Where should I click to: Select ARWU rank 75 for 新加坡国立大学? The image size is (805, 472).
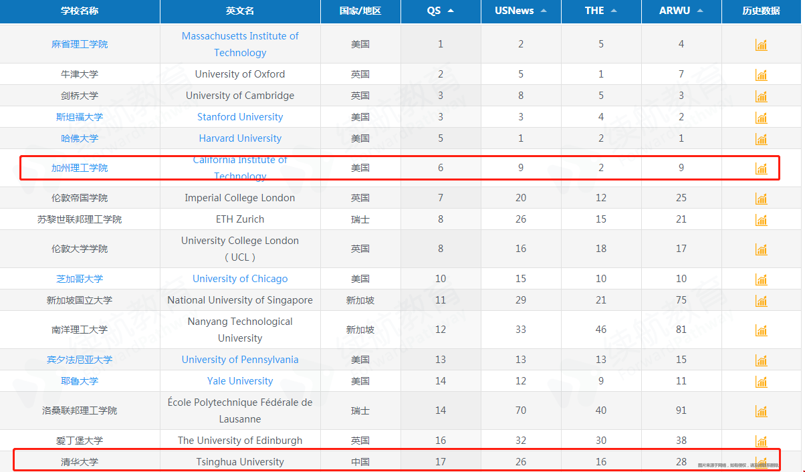click(x=681, y=300)
